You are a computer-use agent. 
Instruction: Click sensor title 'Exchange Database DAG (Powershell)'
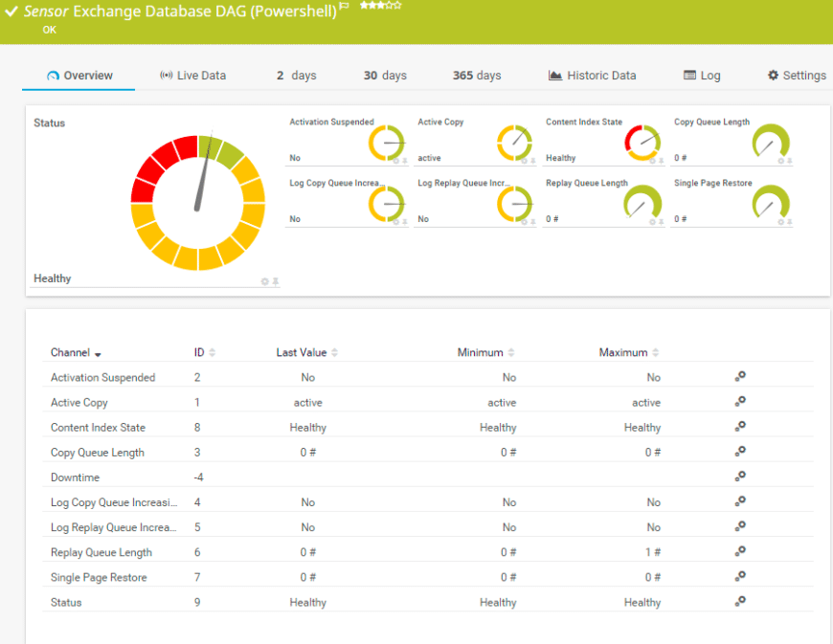tap(205, 11)
